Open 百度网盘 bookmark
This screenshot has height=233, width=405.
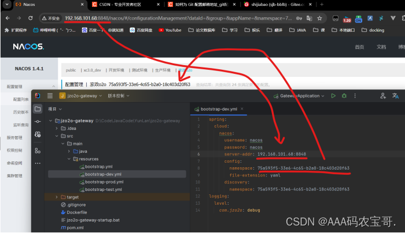[141, 30]
